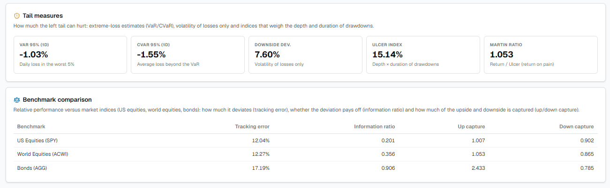Click the balance scale icon beside Benchmark comparison
This screenshot has width=610, height=188.
coord(17,100)
